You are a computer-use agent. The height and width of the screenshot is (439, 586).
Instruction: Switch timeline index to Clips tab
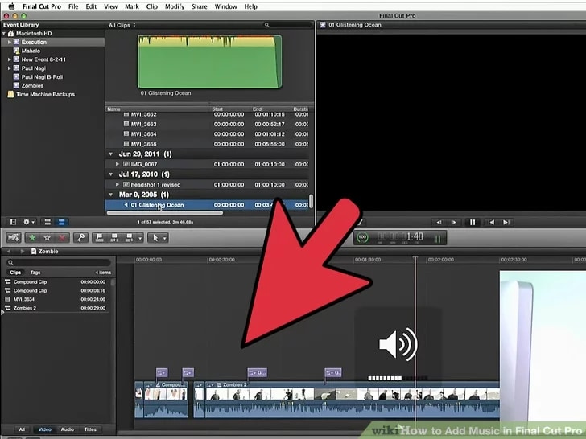(15, 272)
